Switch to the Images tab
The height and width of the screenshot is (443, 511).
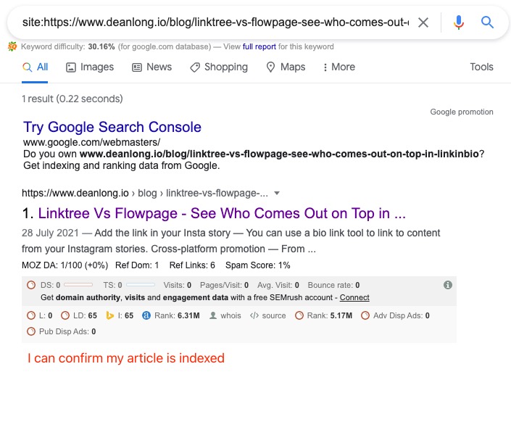click(x=90, y=67)
